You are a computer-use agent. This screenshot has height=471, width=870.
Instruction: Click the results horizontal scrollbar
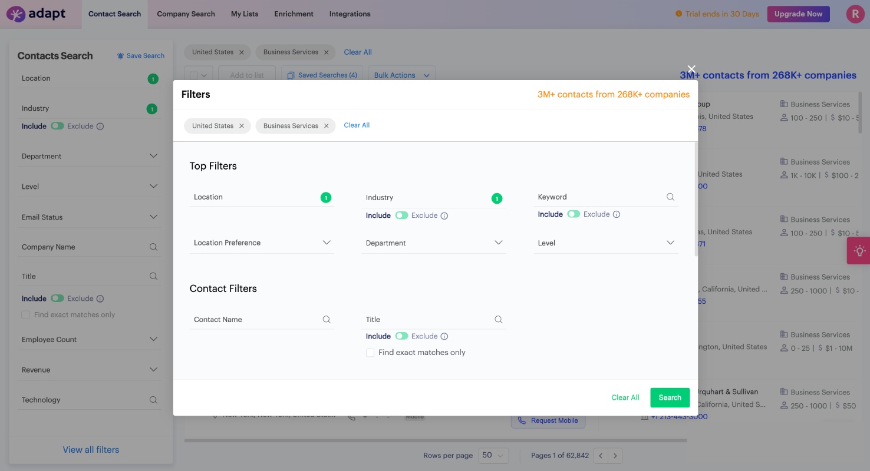pos(436,440)
